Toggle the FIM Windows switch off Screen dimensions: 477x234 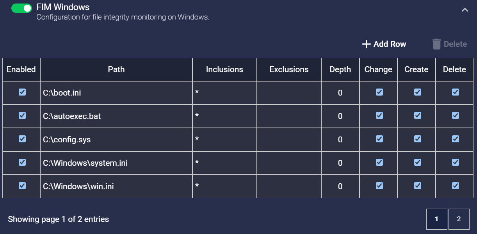click(x=21, y=8)
